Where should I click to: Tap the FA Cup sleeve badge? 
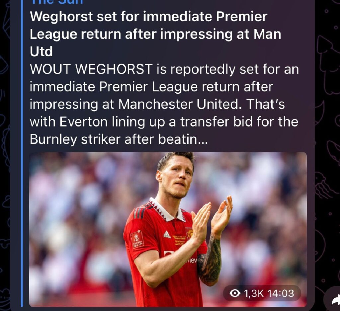tap(137, 240)
